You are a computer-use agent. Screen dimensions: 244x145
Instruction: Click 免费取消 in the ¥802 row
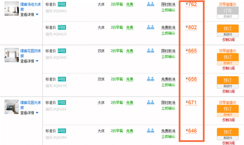168,28
